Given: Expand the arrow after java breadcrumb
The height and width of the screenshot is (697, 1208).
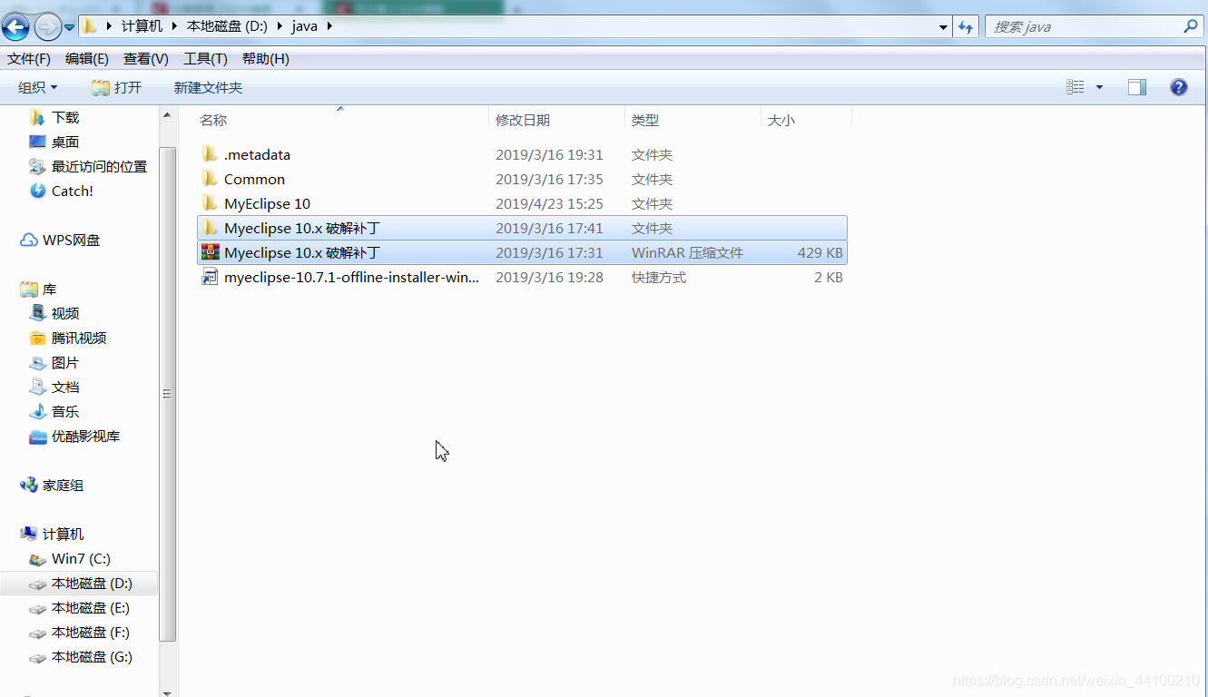Looking at the screenshot, I should pos(329,26).
